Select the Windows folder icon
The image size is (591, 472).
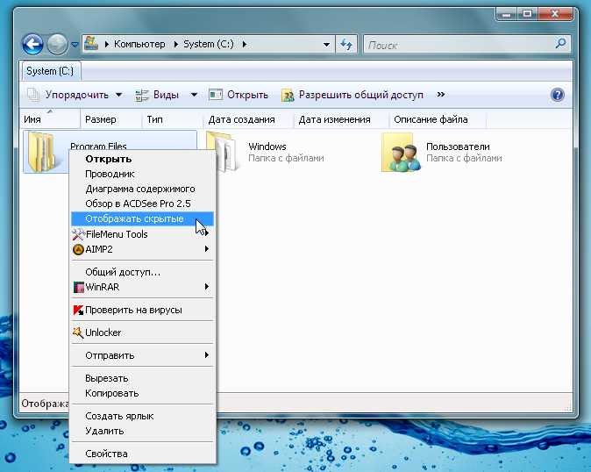click(x=223, y=152)
